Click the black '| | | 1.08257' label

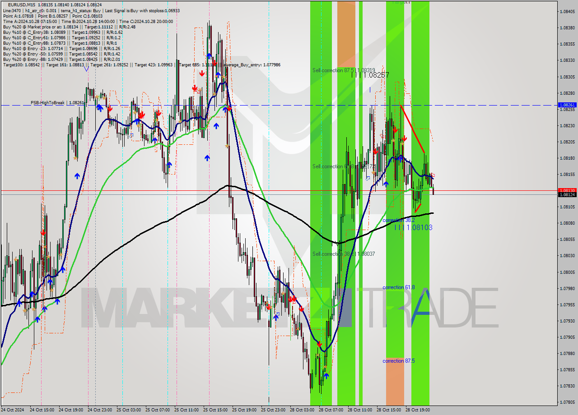coord(370,75)
